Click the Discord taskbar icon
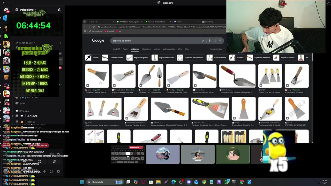The image size is (331, 186). [x=189, y=182]
